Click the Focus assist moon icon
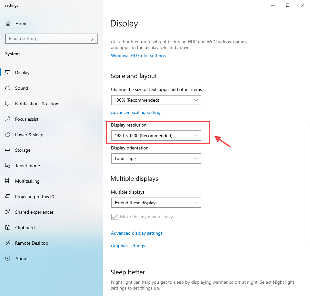310x296 pixels. (8, 119)
